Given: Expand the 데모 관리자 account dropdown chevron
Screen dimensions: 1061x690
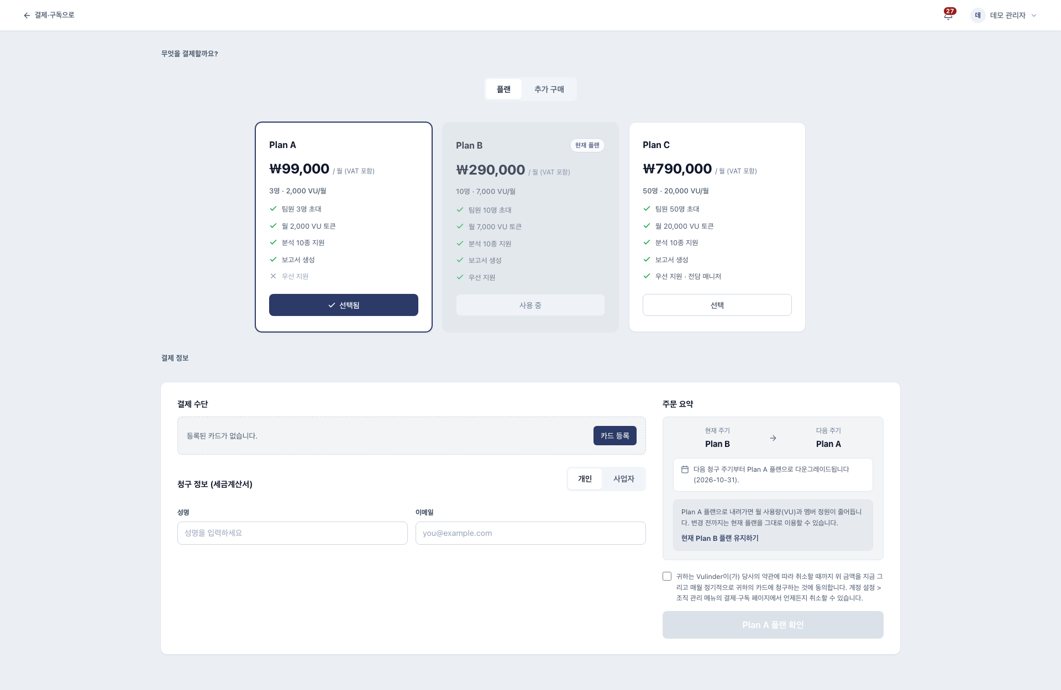Looking at the screenshot, I should tap(1034, 15).
